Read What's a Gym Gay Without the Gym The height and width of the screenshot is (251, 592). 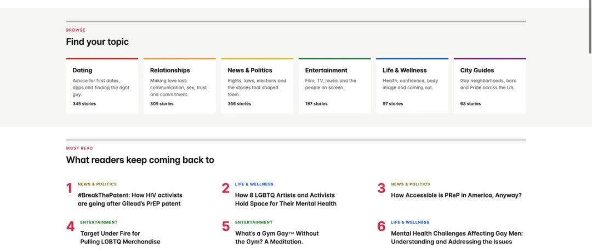pos(277,237)
